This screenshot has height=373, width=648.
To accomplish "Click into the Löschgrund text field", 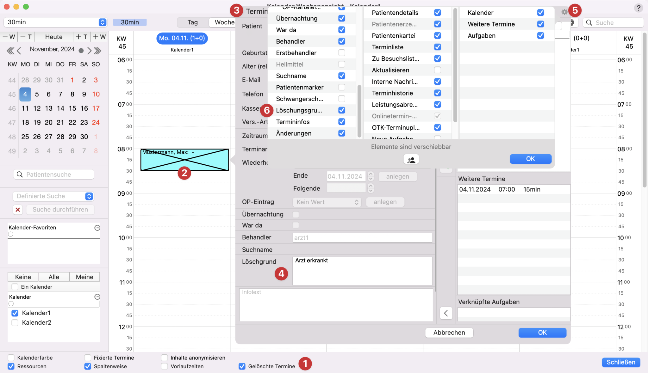I will click(x=362, y=271).
